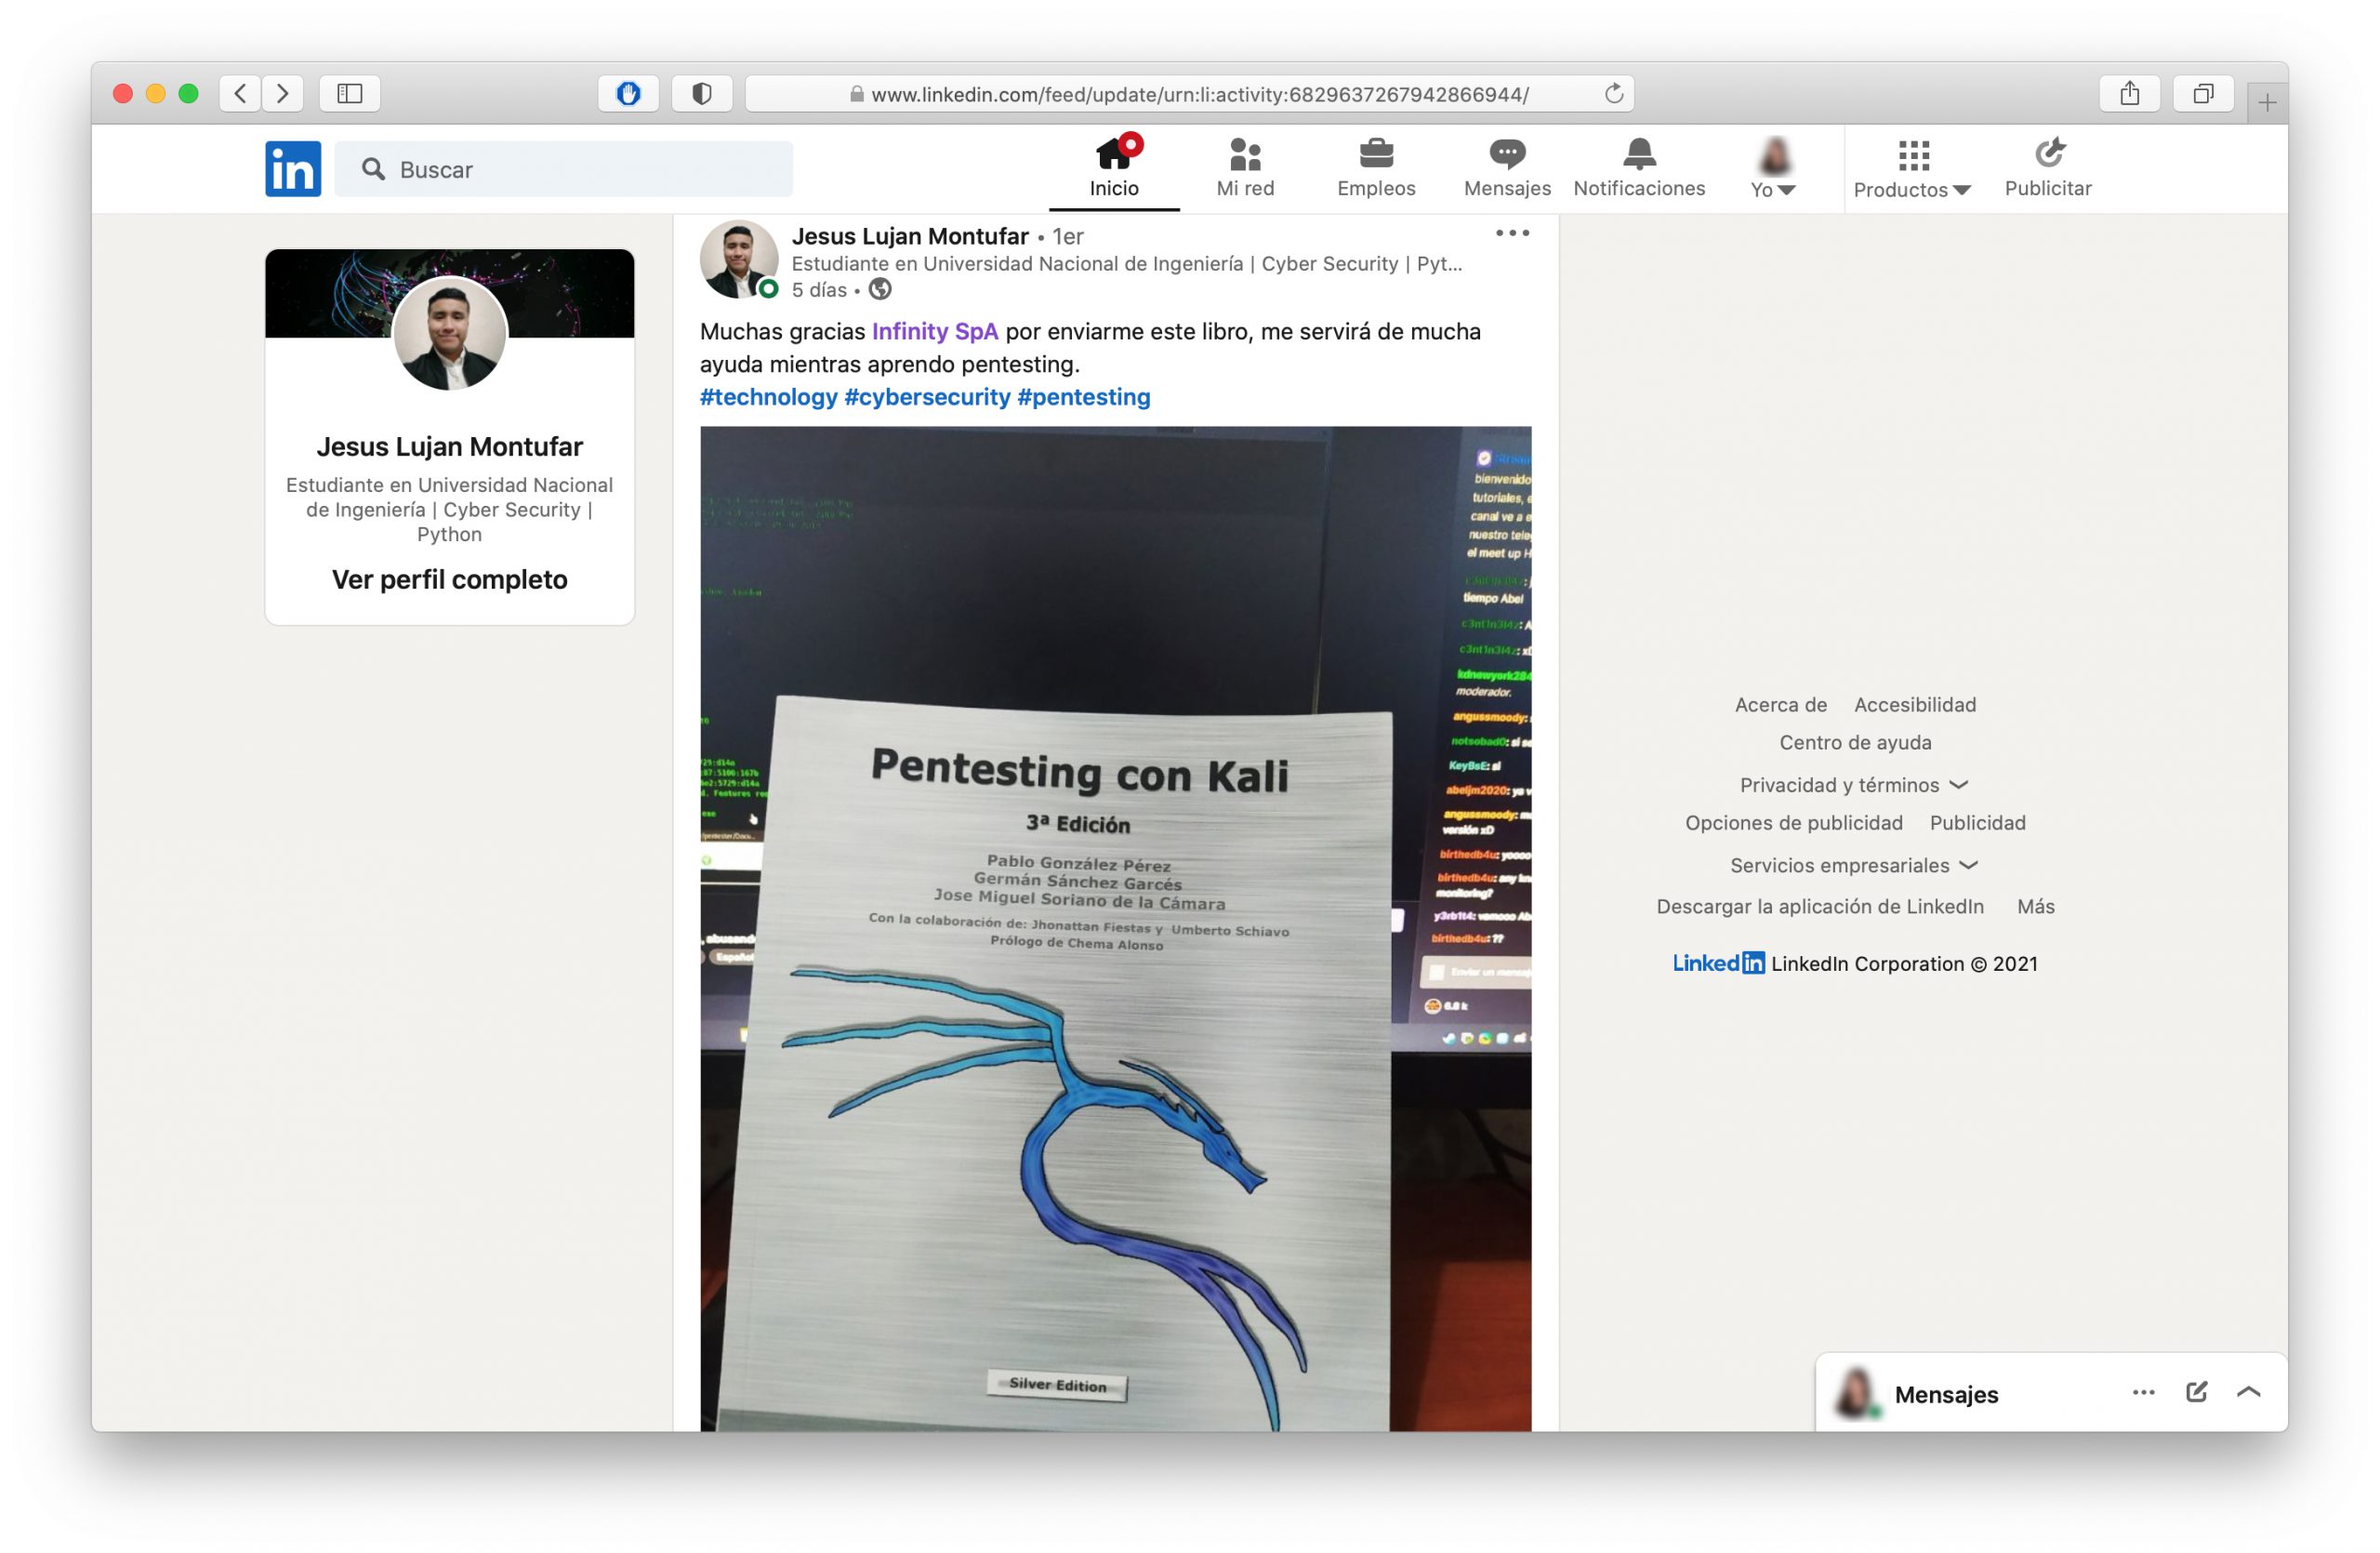Compose a new message icon
Viewport: 2380px width, 1553px height.
click(2197, 1392)
